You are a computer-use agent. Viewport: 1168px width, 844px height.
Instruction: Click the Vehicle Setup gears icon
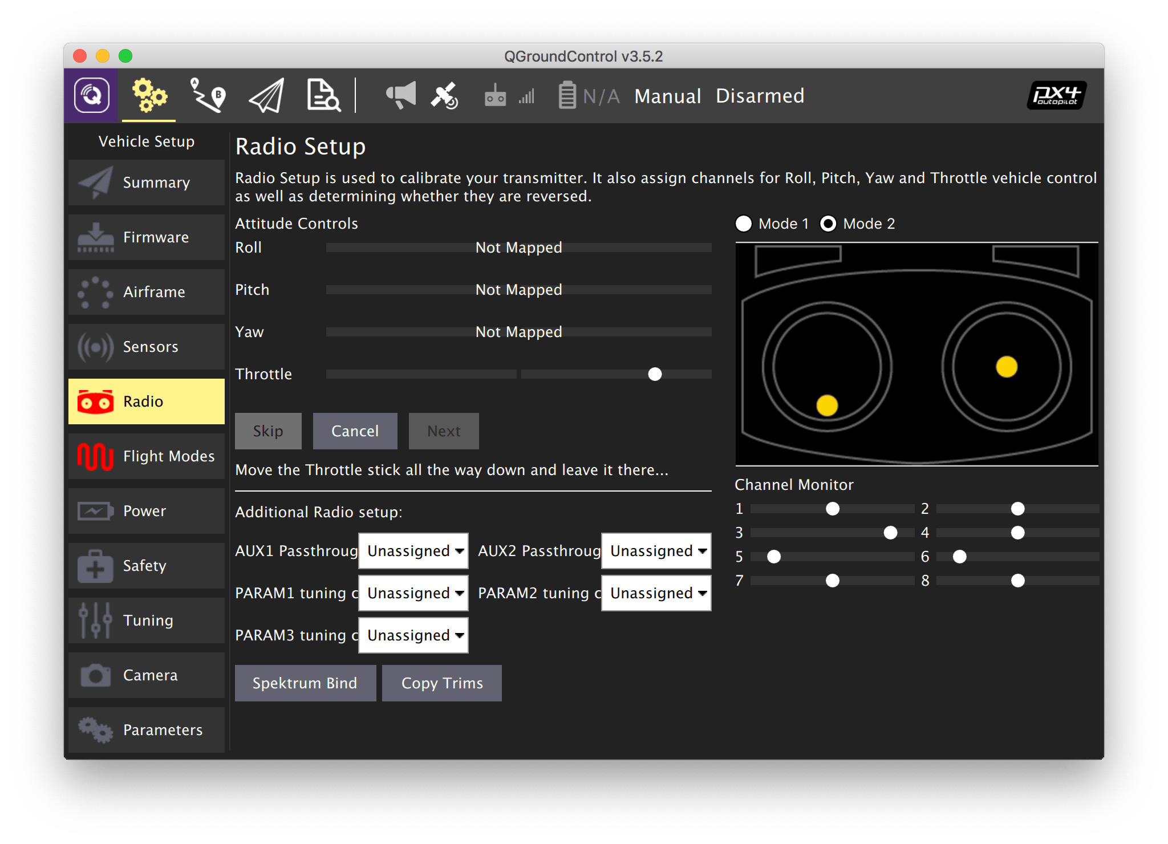pyautogui.click(x=149, y=95)
